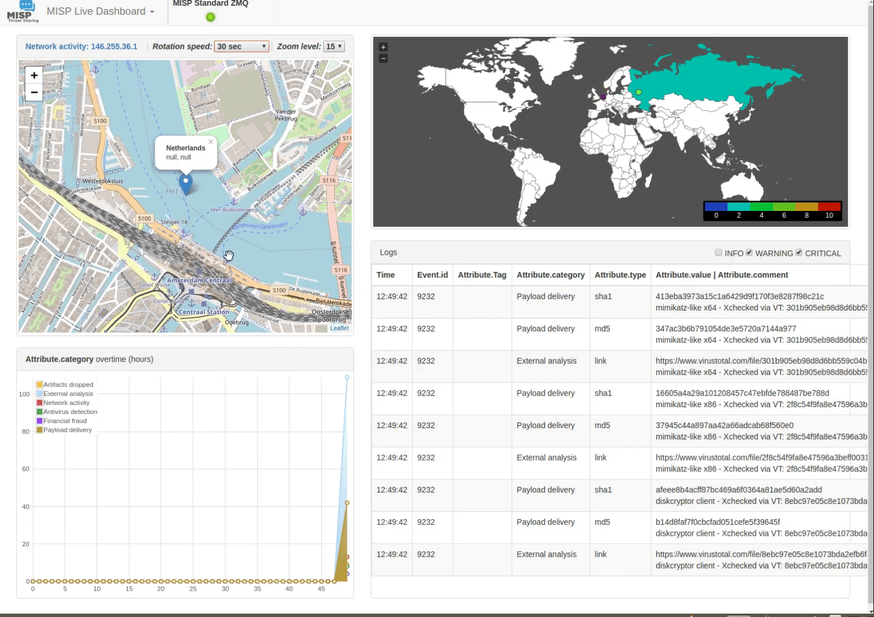Image resolution: width=874 pixels, height=617 pixels.
Task: Open the Leaflet attribution link
Action: coord(339,328)
